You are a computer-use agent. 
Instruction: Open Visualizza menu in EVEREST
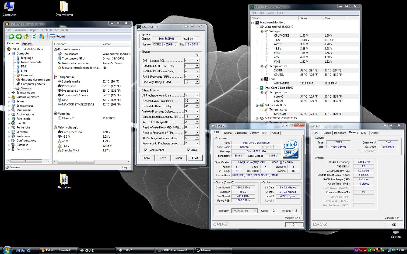[x=20, y=30]
